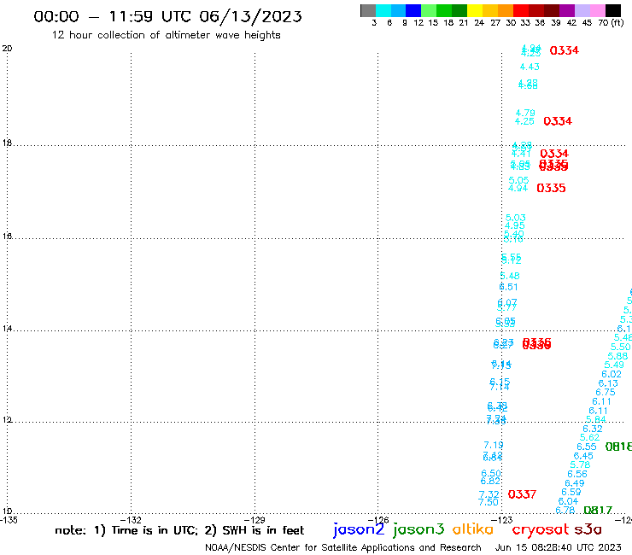
Task: Click the wave height value '6.59'
Action: point(571,492)
